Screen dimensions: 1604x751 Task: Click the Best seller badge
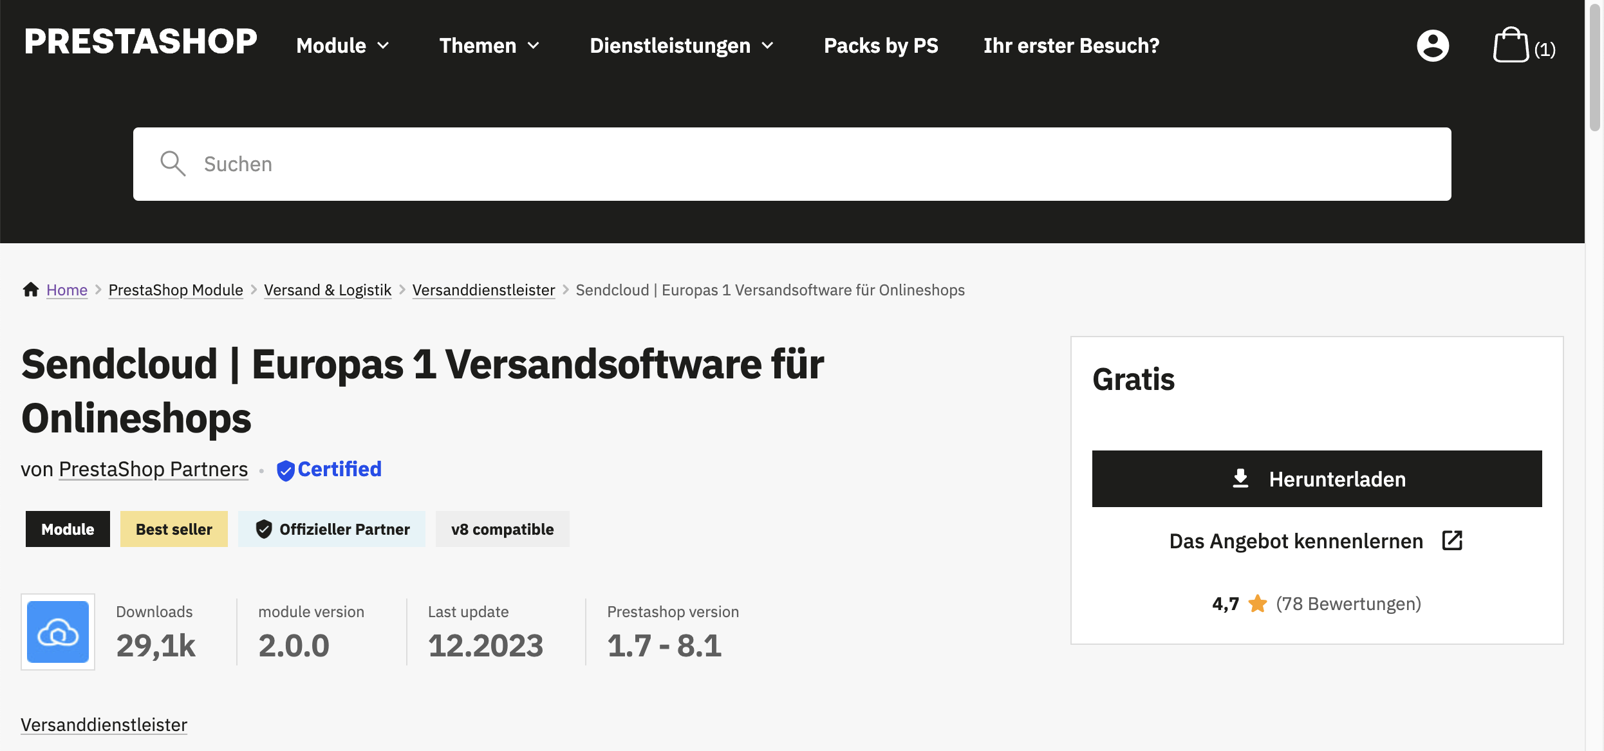tap(174, 529)
